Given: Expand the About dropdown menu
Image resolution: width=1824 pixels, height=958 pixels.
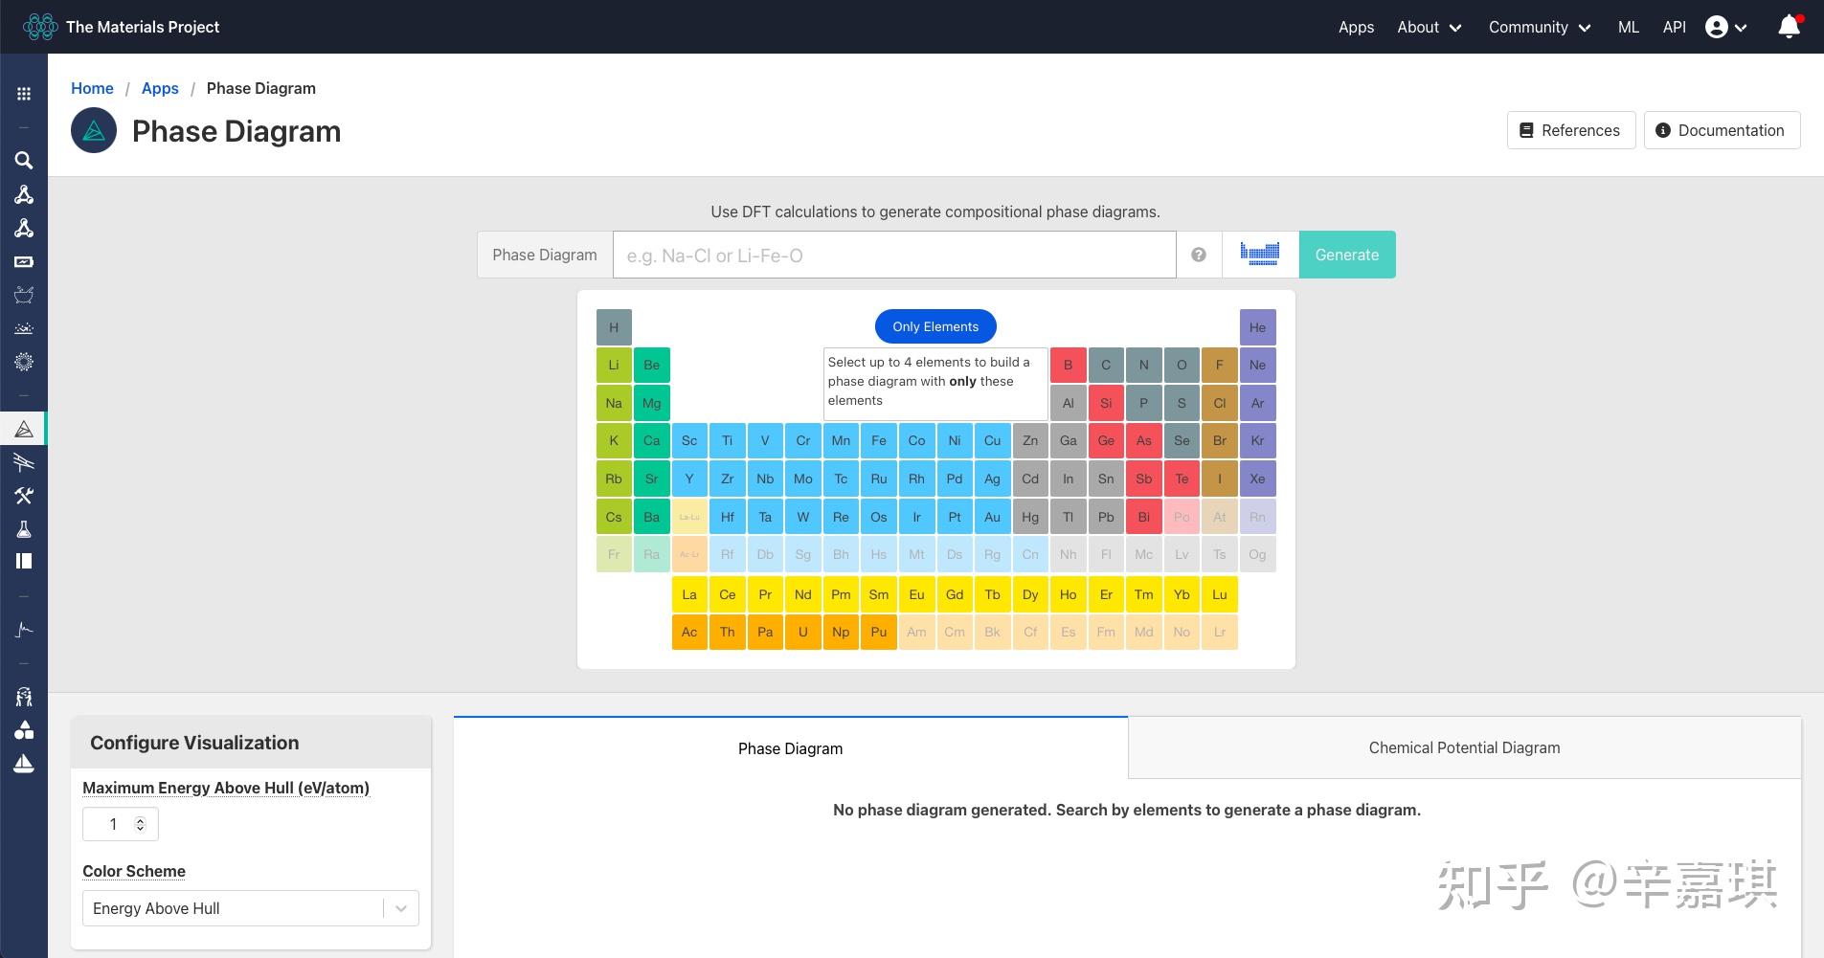Looking at the screenshot, I should [x=1429, y=27].
